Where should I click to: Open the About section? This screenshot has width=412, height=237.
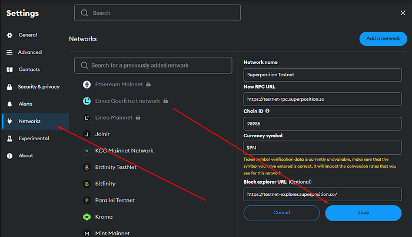point(34,156)
